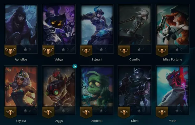Choose the Camille champion portrait

(135, 25)
